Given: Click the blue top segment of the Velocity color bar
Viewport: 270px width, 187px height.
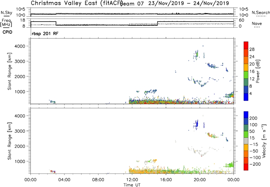Looking at the screenshot, I should click(x=246, y=115).
